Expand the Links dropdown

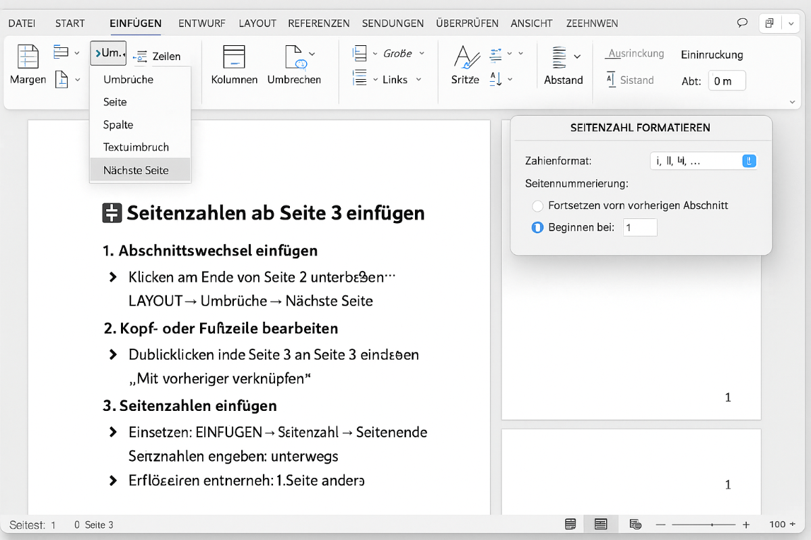419,79
